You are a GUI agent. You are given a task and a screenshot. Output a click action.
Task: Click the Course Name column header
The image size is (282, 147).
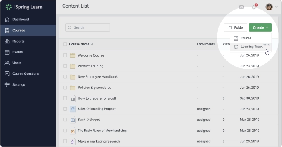(79, 44)
